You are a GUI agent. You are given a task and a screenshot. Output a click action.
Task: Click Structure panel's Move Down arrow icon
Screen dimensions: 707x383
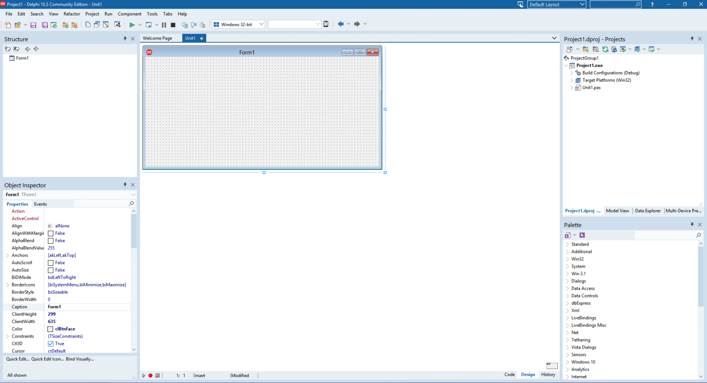coord(36,49)
